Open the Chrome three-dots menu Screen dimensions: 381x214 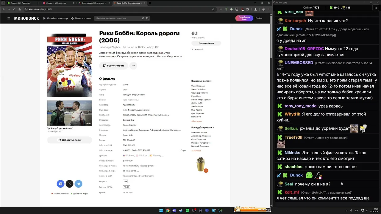coord(269,9)
